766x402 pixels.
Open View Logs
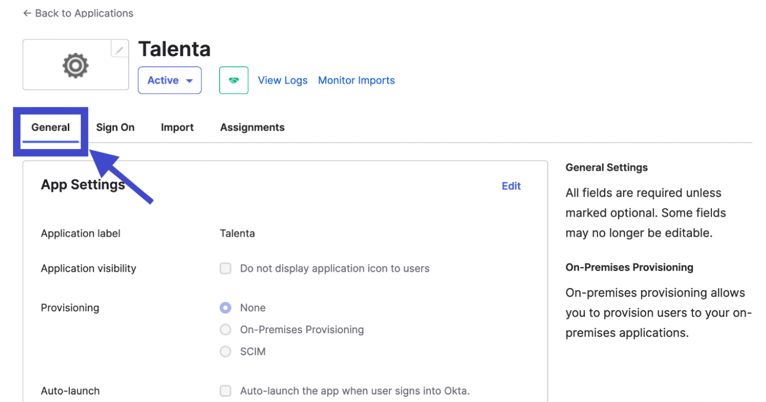pyautogui.click(x=283, y=80)
